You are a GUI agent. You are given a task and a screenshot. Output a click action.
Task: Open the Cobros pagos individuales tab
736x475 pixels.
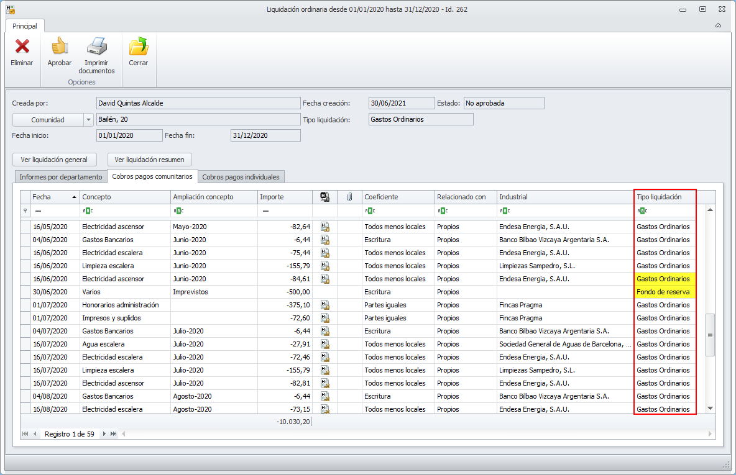click(241, 177)
